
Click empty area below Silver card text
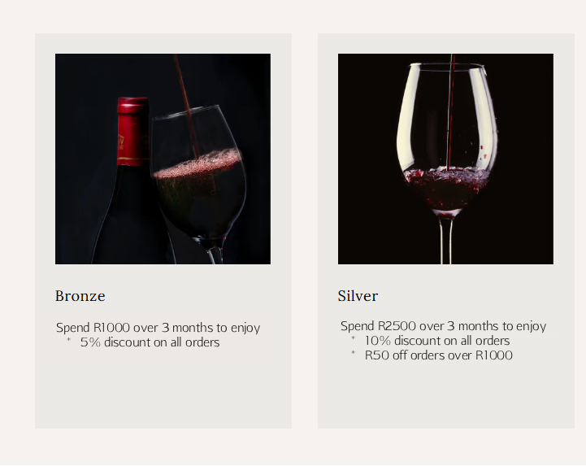(445, 394)
